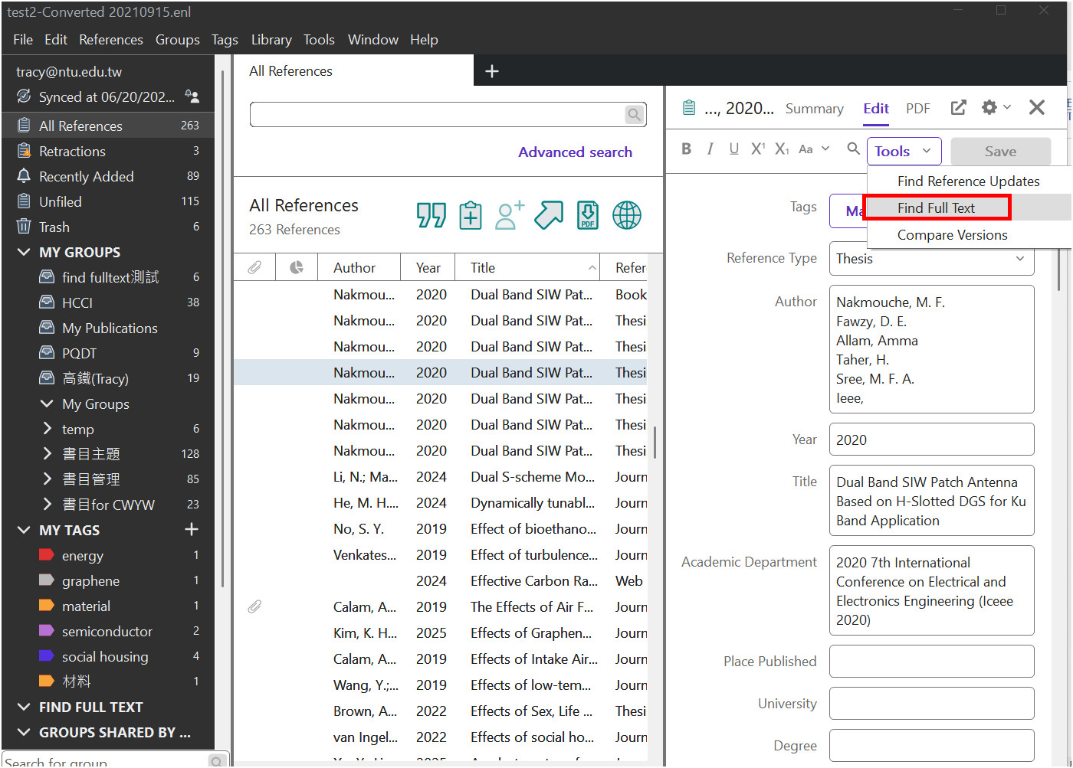Viewport: 1073px width, 768px height.
Task: Collapse MY TAGS section
Action: [24, 530]
